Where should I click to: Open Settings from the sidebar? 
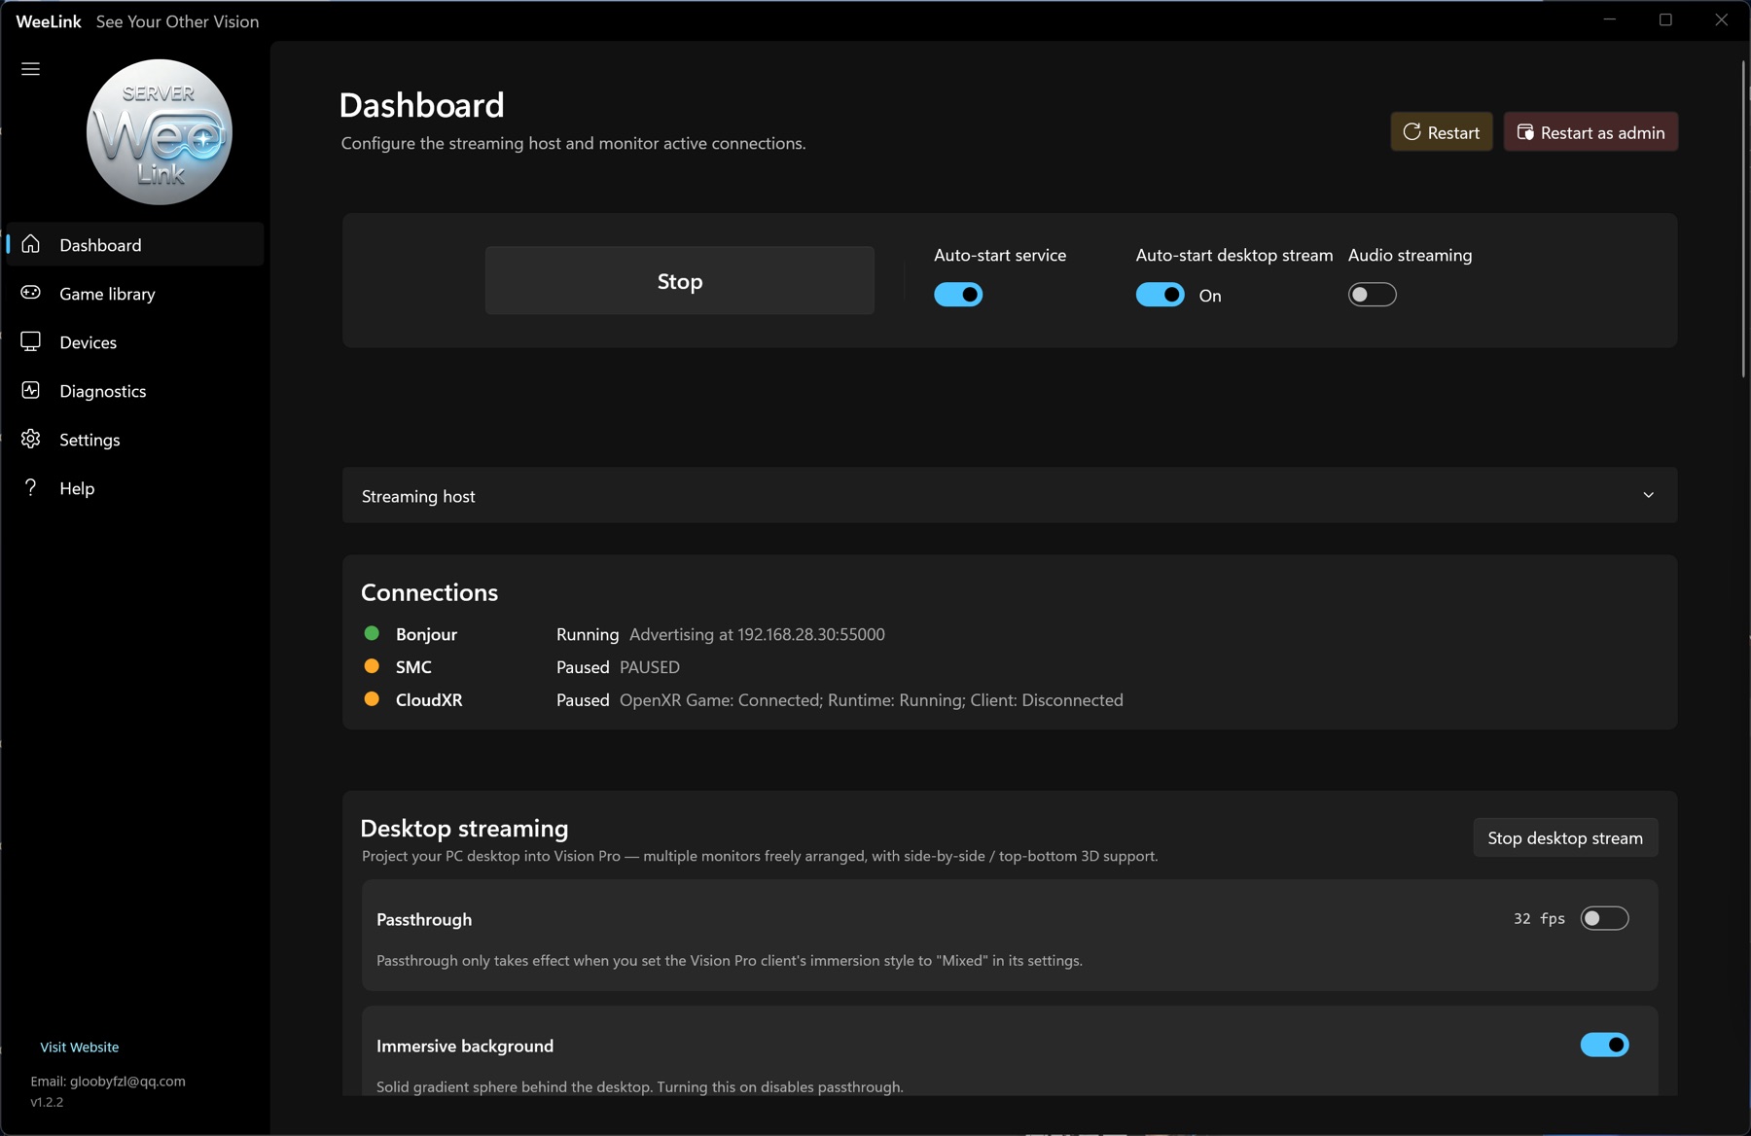(135, 439)
